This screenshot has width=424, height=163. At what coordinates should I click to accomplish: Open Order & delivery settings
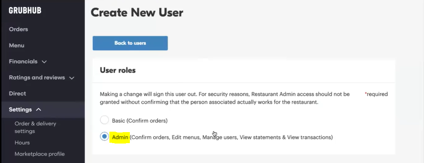pyautogui.click(x=35, y=127)
